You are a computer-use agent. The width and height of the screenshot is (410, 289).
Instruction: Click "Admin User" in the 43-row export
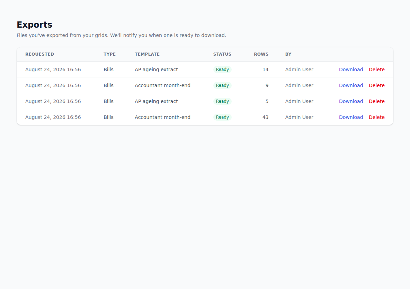299,117
